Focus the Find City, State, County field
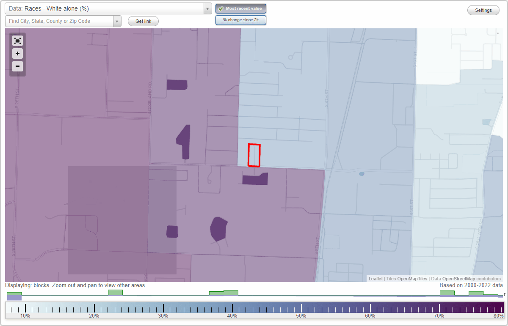The width and height of the screenshot is (508, 326). coord(59,21)
